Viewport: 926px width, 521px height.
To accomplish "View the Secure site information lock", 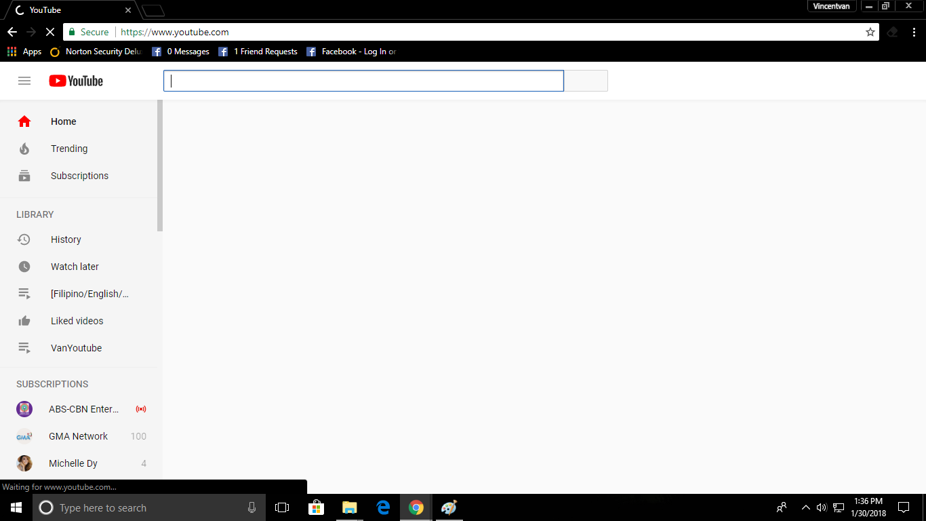I will point(88,32).
